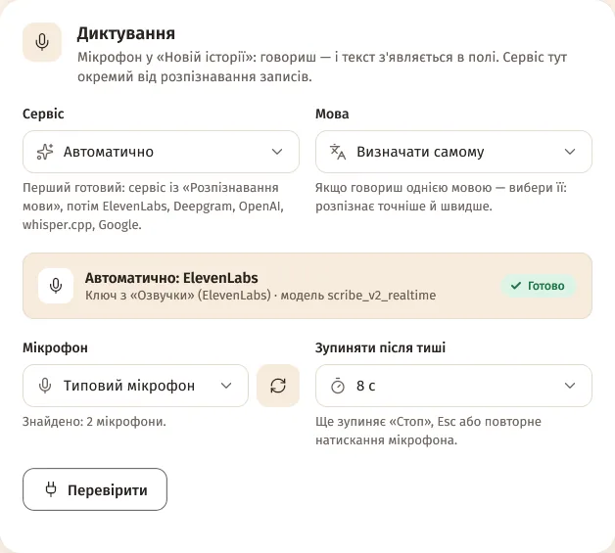This screenshot has height=553, width=615.
Task: Click description Мікрофон у «Новій історії»
Action: 322,67
